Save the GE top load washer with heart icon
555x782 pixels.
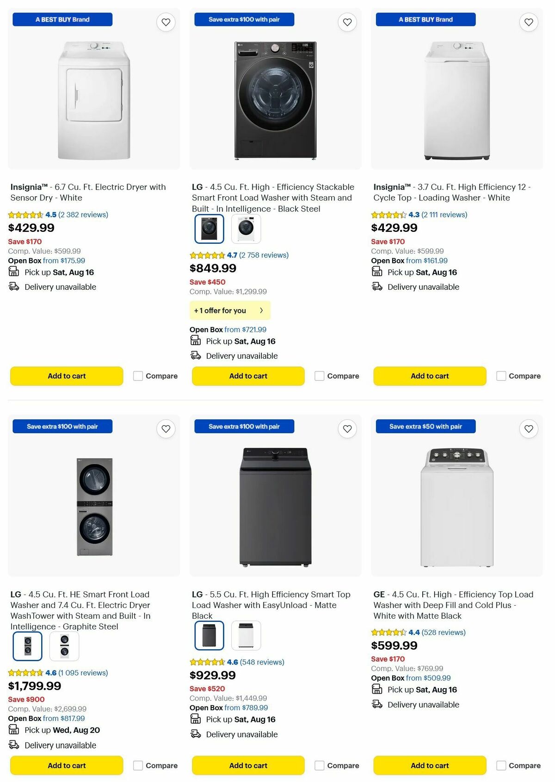pyautogui.click(x=529, y=429)
